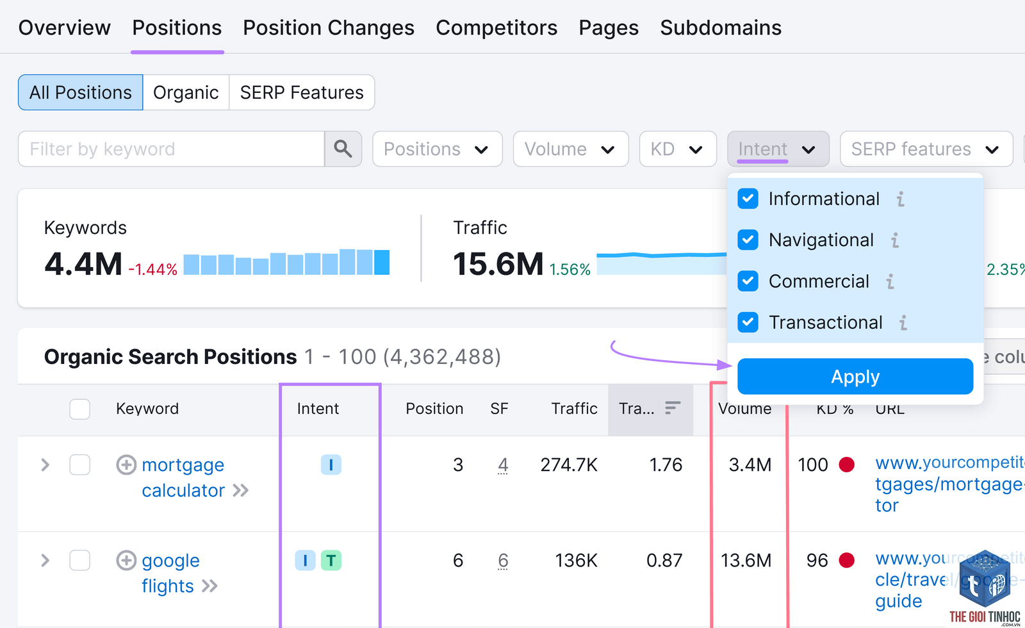Screen dimensions: 1025x628
Task: Uncheck the Informational intent checkbox
Action: [x=748, y=199]
